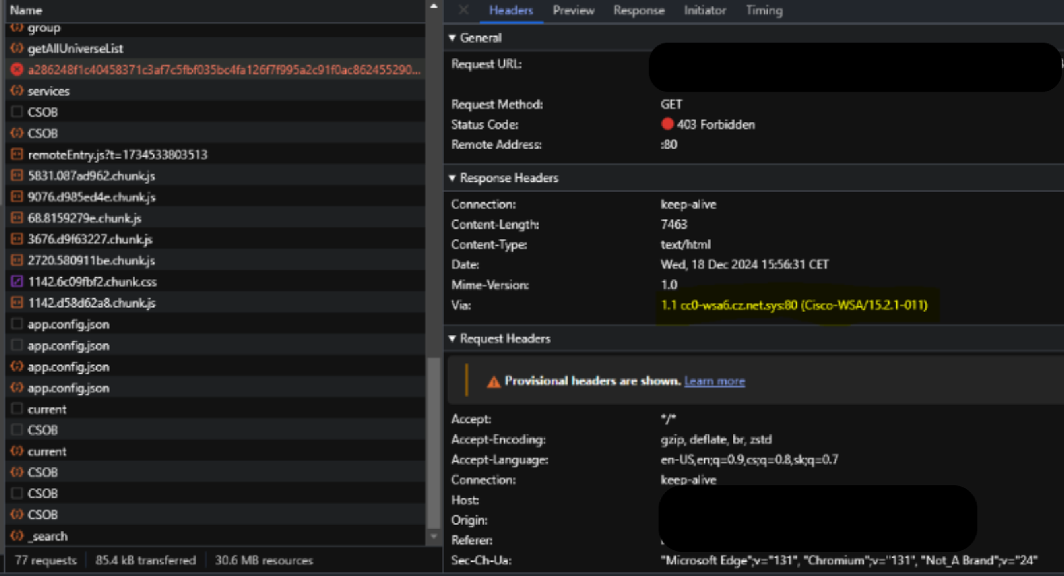Switch to the Response tab
This screenshot has width=1064, height=576.
coord(639,10)
